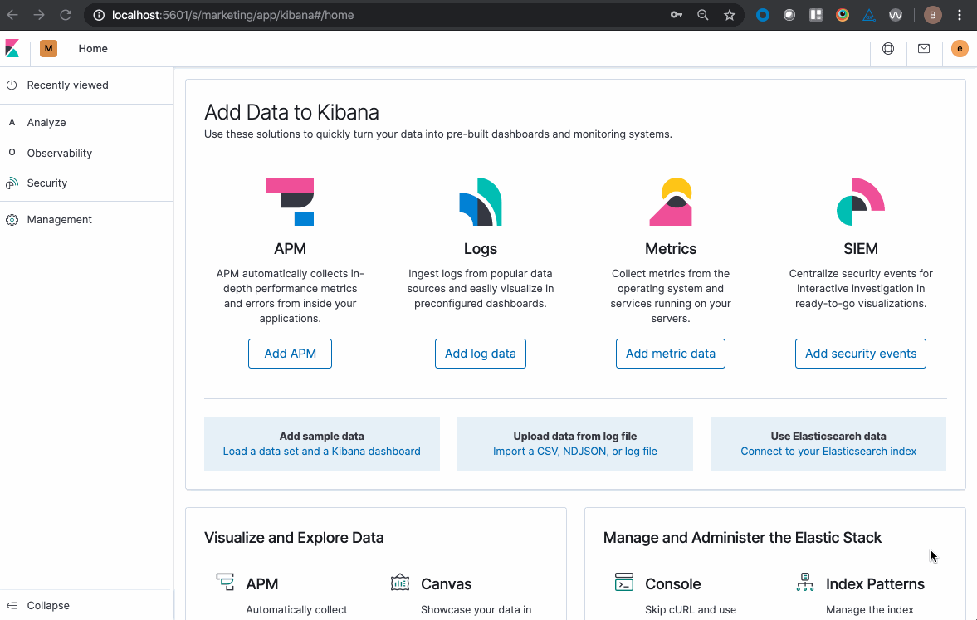Click the Upload data from log file heading
The height and width of the screenshot is (620, 977).
click(575, 437)
